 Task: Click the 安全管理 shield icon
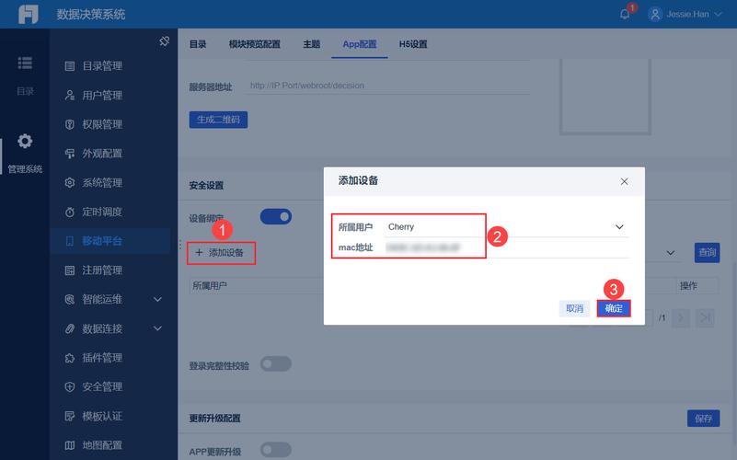coord(70,386)
